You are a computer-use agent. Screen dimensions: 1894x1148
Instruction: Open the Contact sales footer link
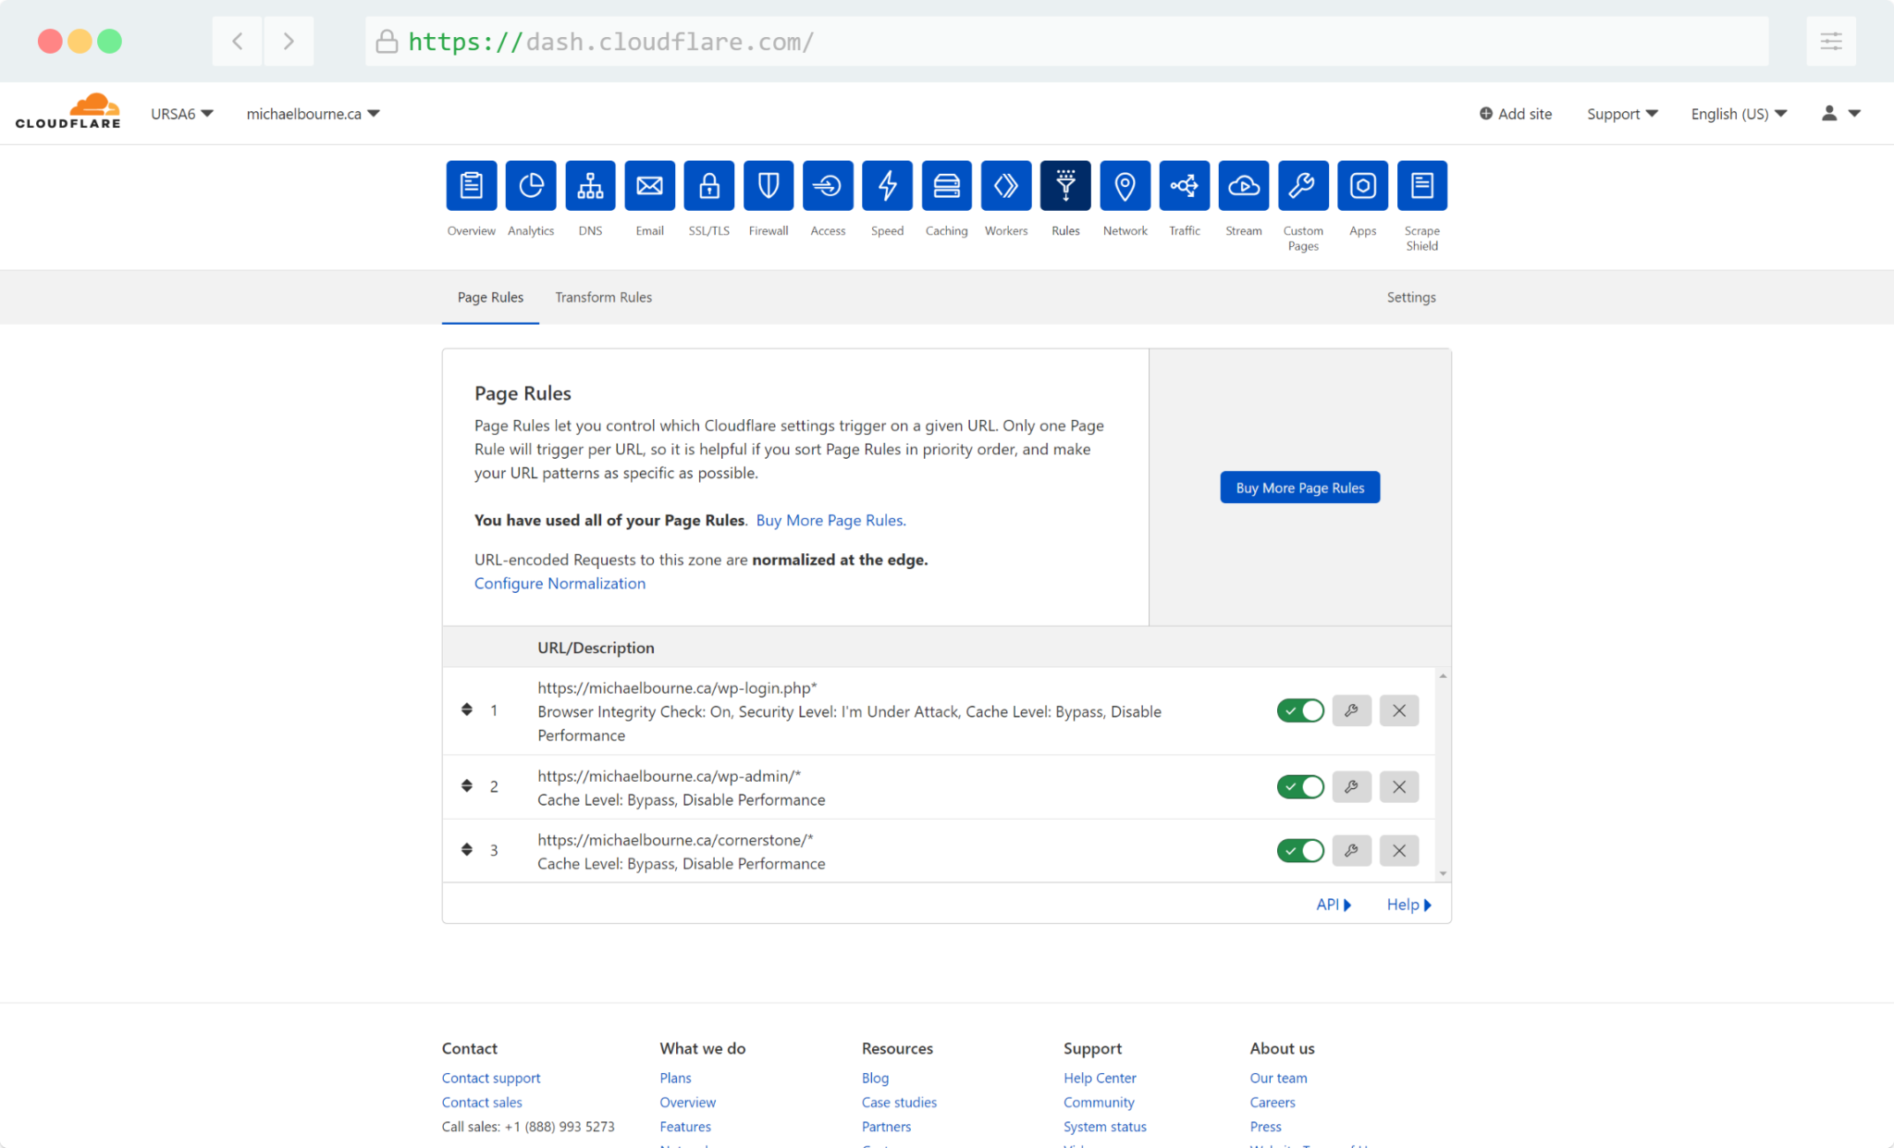(x=482, y=1102)
